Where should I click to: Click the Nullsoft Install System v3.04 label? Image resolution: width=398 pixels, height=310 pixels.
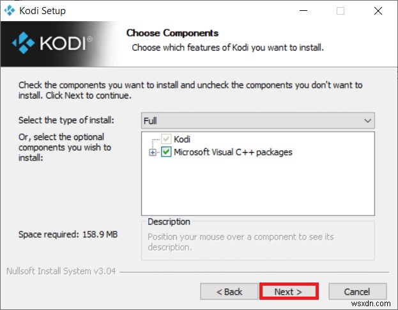tap(61, 270)
